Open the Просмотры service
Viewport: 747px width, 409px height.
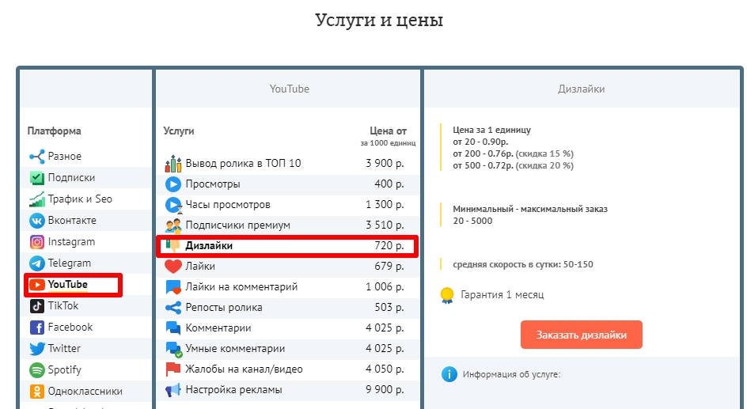tap(212, 184)
